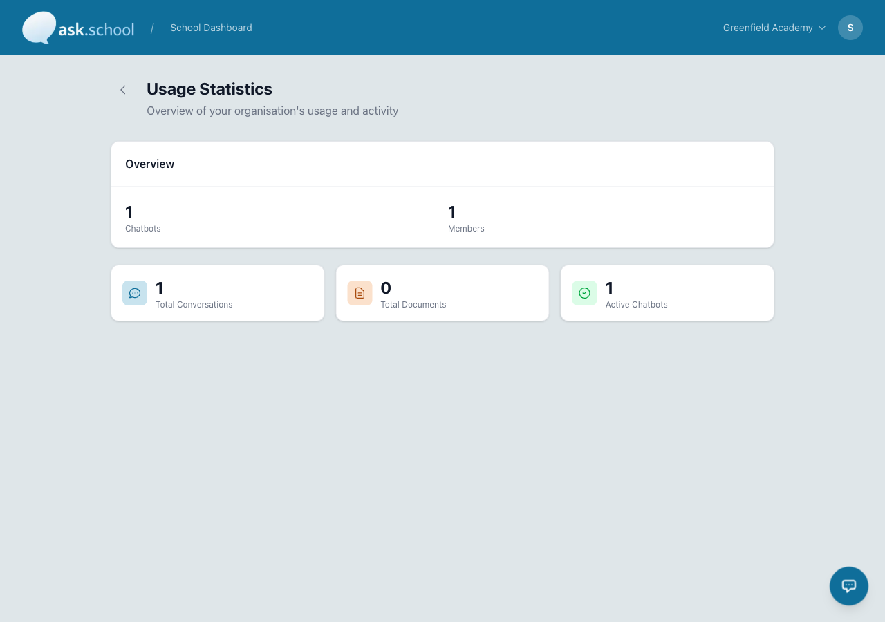Open the user avatar S menu

click(850, 28)
